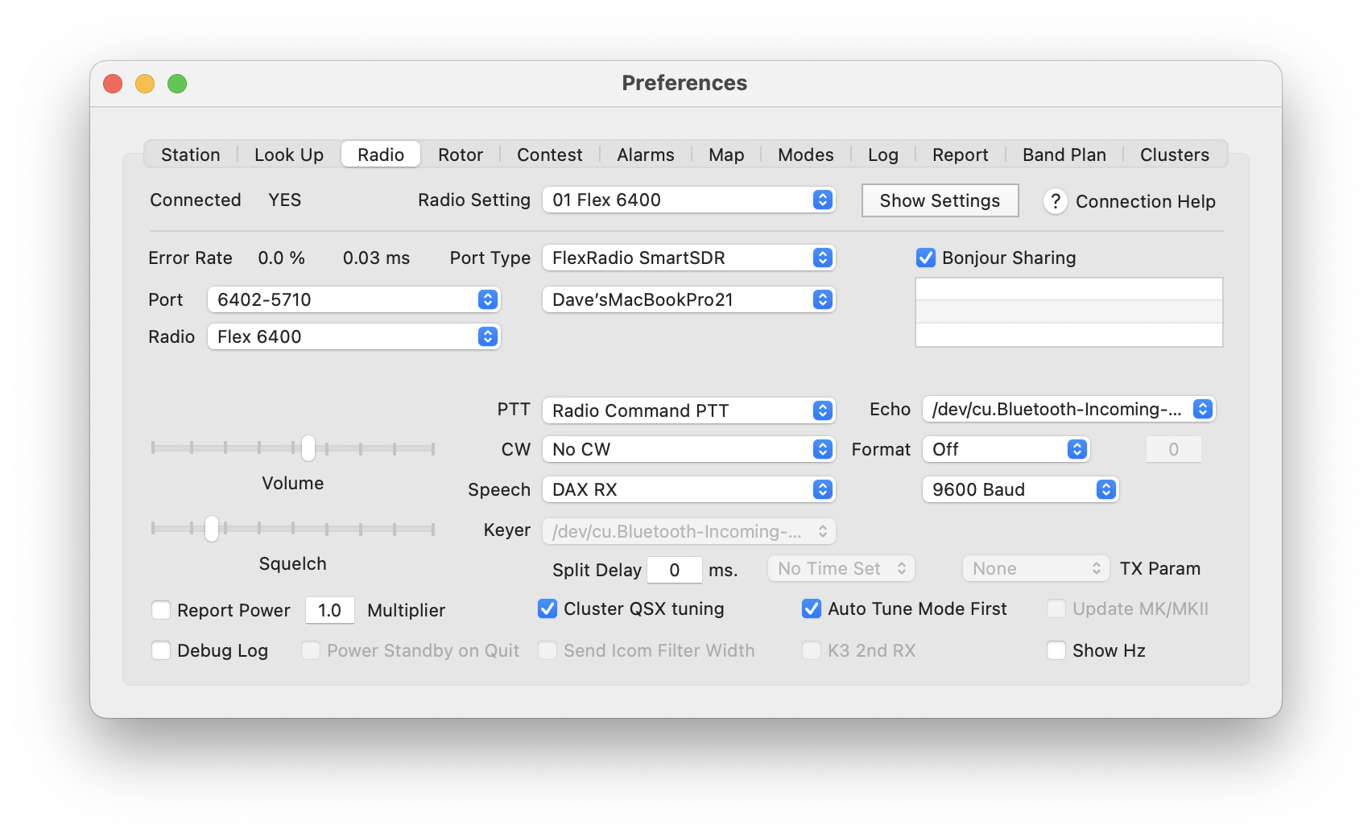Open the PTT Radio Command PTT dropdown
This screenshot has height=837, width=1372.
688,410
